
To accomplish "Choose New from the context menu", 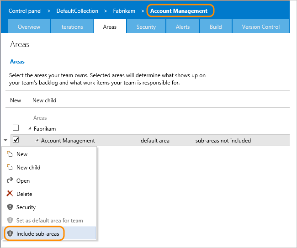I will tap(49, 154).
